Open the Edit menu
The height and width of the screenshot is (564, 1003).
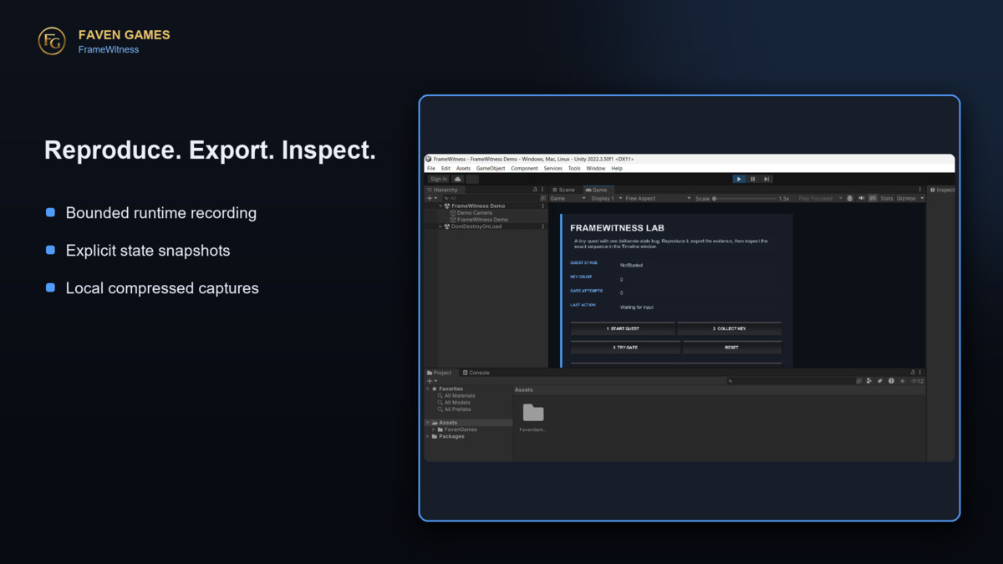pyautogui.click(x=445, y=168)
